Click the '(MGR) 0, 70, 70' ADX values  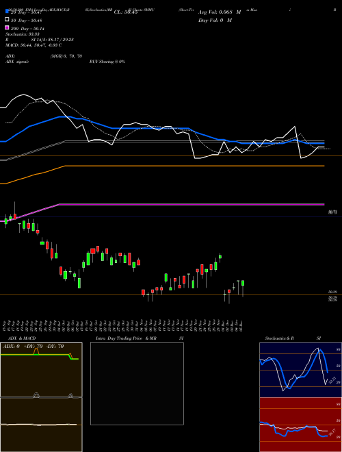coord(66,56)
